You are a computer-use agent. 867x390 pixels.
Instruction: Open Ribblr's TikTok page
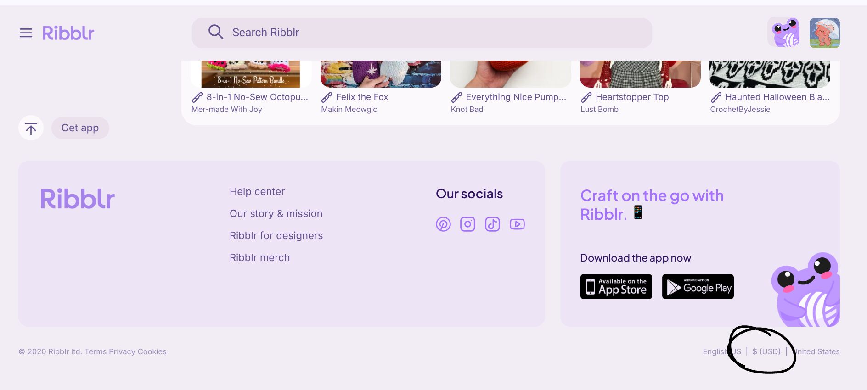pos(492,224)
